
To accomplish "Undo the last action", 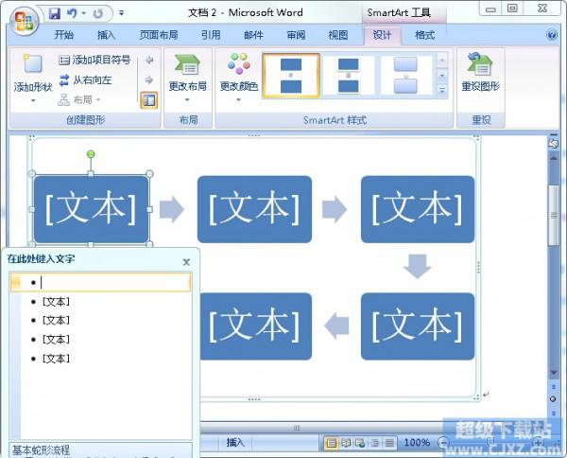I will 72,14.
